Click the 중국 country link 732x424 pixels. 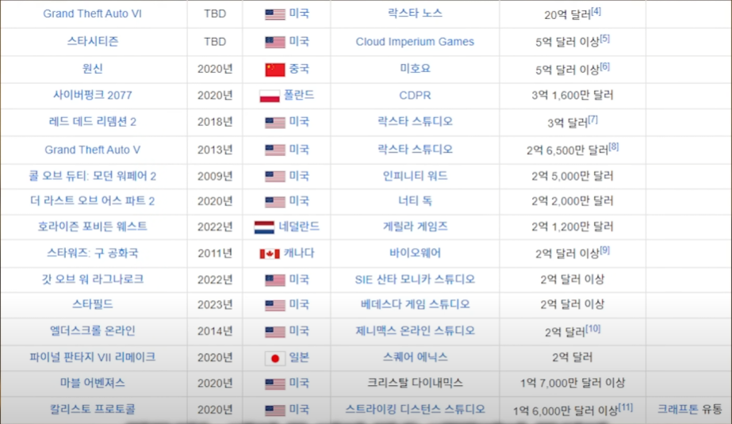(x=299, y=69)
